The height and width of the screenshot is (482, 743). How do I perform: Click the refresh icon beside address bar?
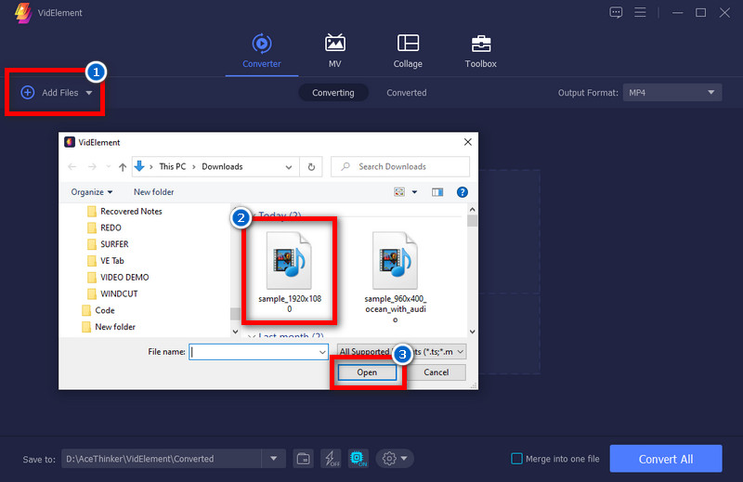click(x=311, y=167)
